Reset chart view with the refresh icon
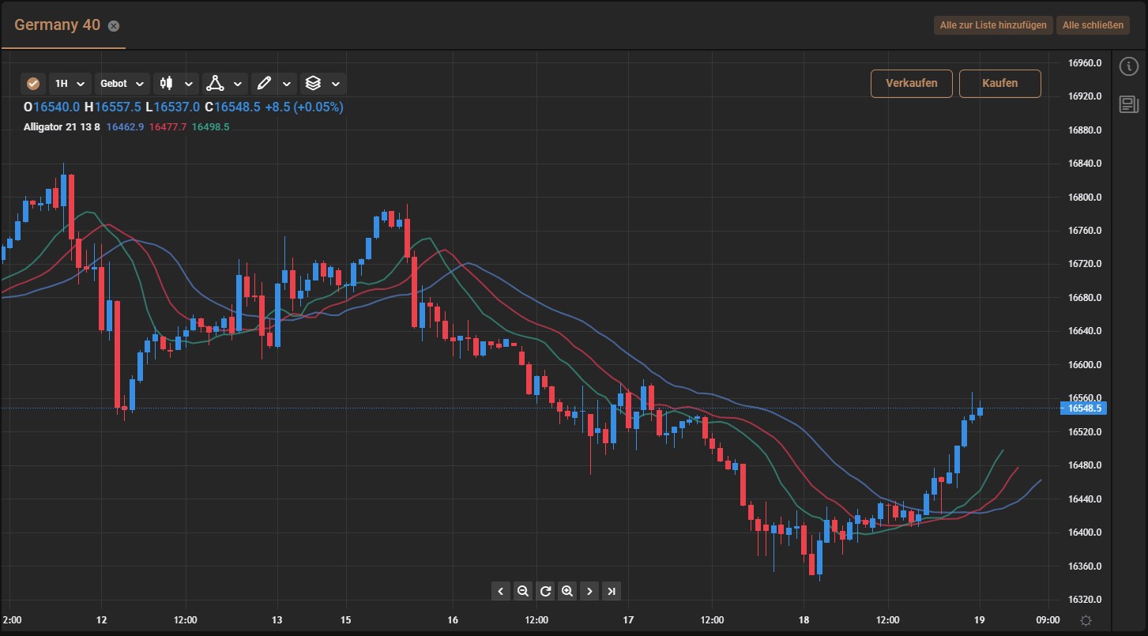 point(545,590)
